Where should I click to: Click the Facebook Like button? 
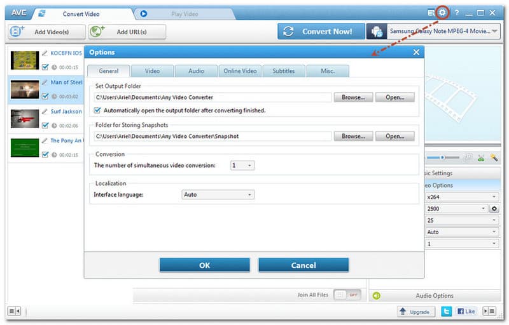[x=466, y=311]
